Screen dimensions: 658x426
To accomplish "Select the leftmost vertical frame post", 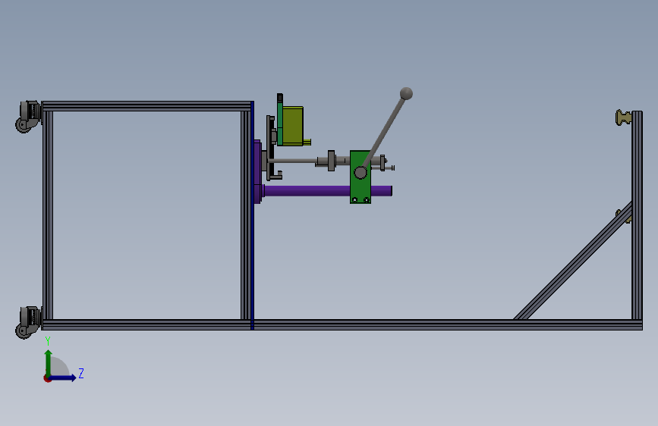I will click(x=47, y=215).
